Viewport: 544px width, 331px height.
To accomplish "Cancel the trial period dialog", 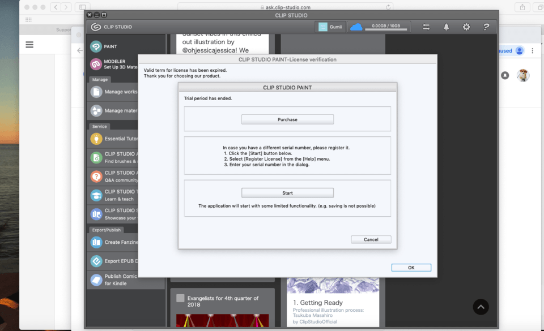I will pyautogui.click(x=371, y=239).
